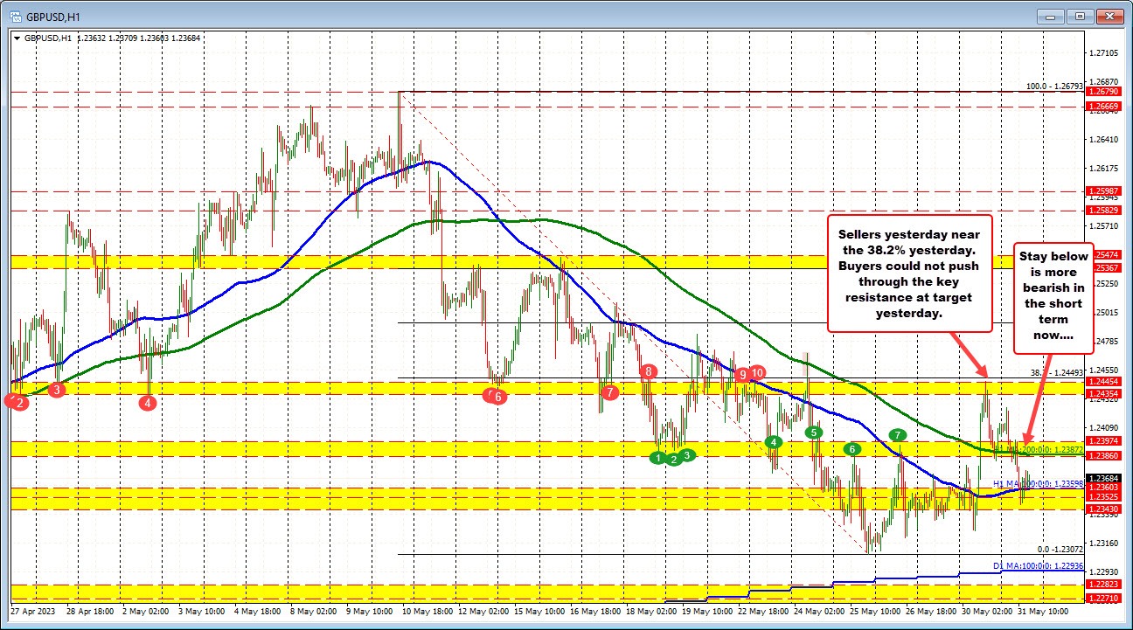Select green marker 1 below the 18 May candles

point(658,458)
